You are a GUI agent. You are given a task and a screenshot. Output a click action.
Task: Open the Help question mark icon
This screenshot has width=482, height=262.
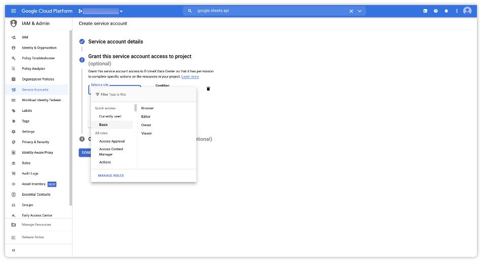[x=436, y=11]
